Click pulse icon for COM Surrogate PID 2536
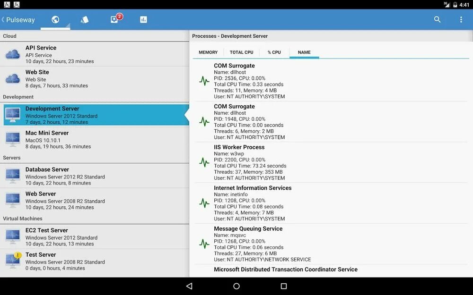The width and height of the screenshot is (473, 295). 204,81
